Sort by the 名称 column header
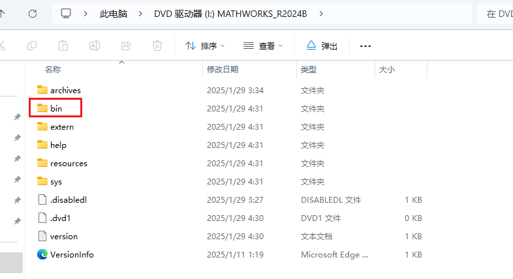 [x=53, y=69]
